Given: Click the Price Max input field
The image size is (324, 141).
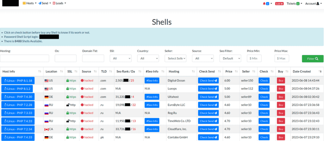Looking at the screenshot, I should pos(282,58).
